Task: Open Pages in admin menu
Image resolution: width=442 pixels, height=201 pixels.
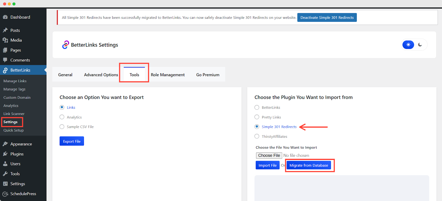Action: coord(16,50)
